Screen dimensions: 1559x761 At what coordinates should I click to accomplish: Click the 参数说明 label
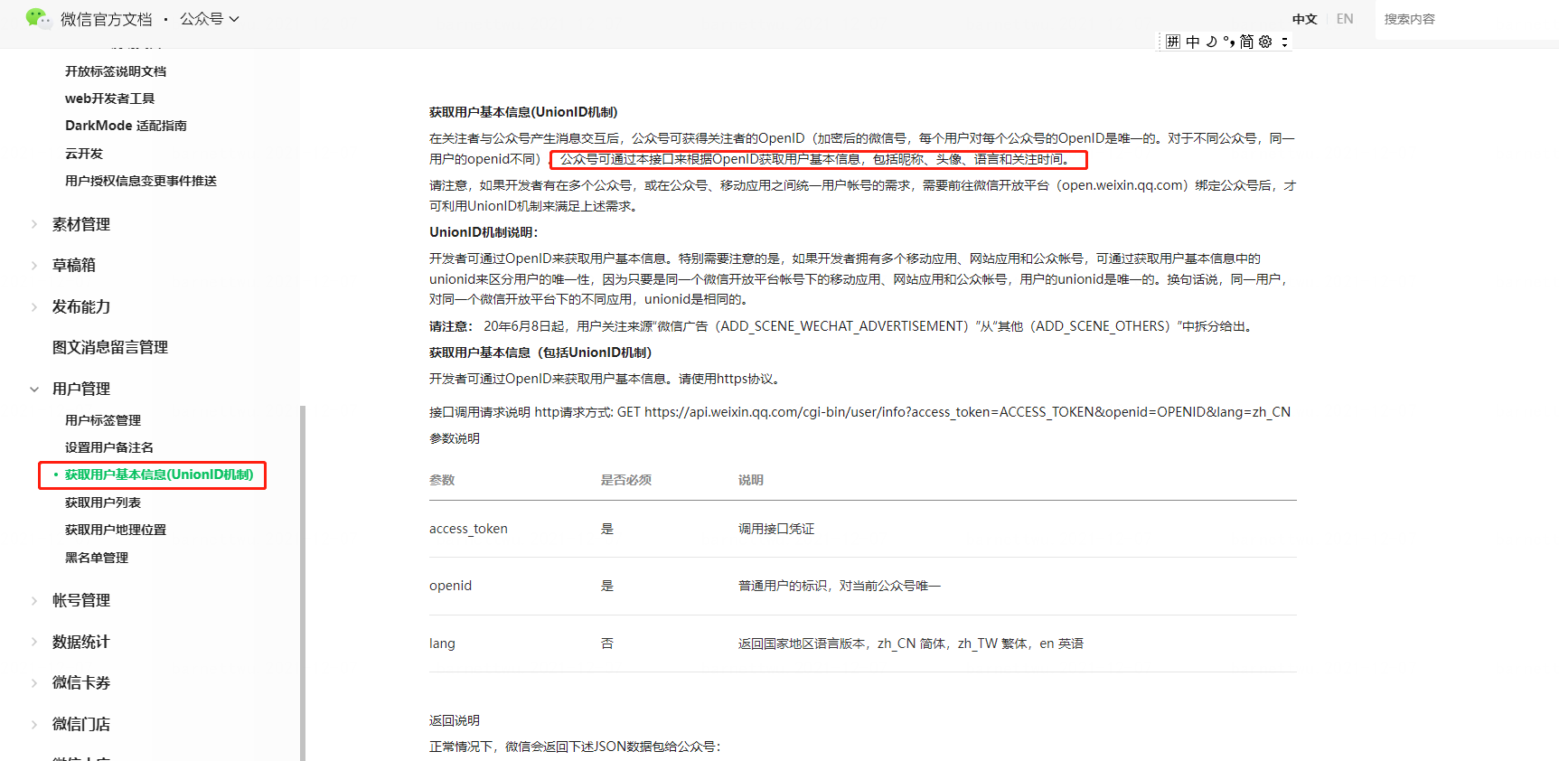tap(455, 438)
